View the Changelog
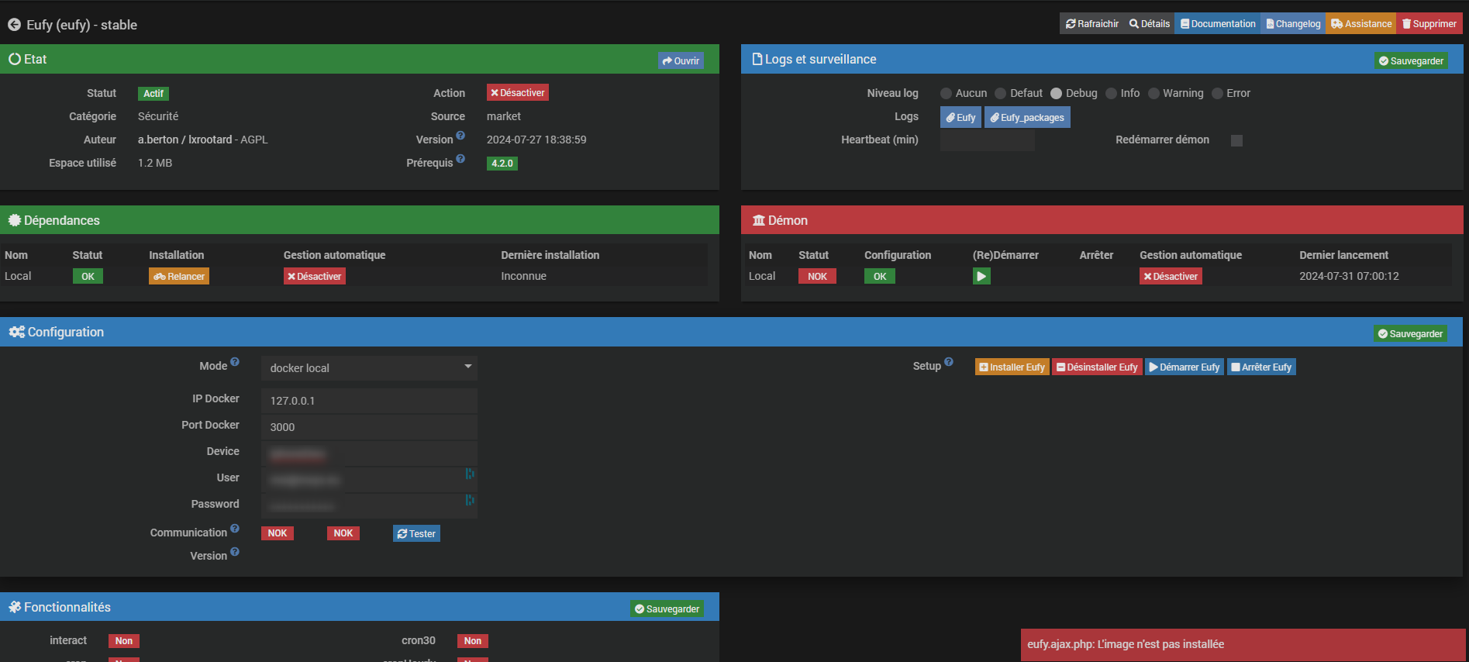 tap(1292, 24)
